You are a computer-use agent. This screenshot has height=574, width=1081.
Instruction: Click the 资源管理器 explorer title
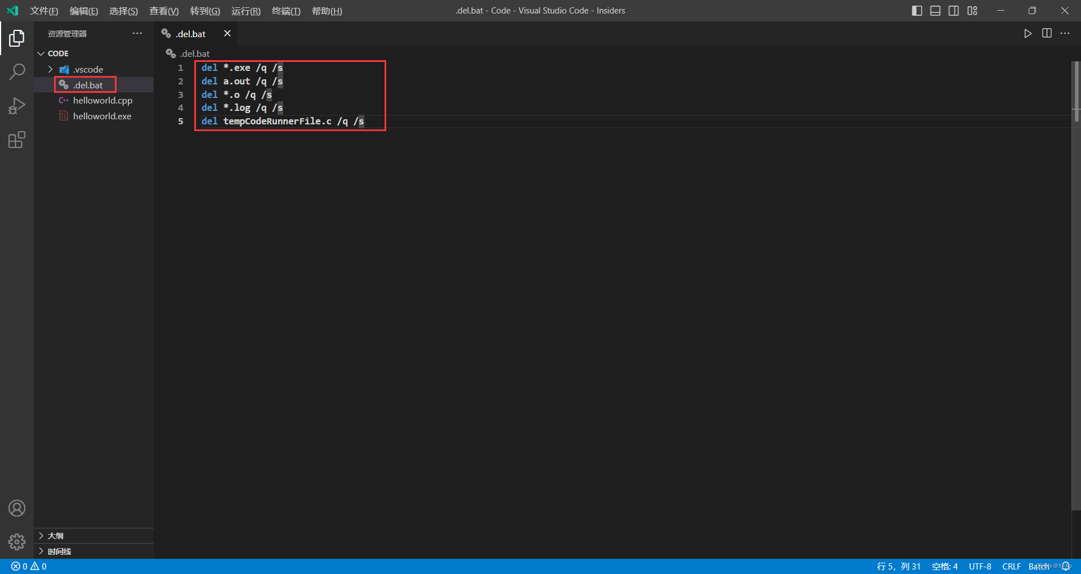coord(67,34)
